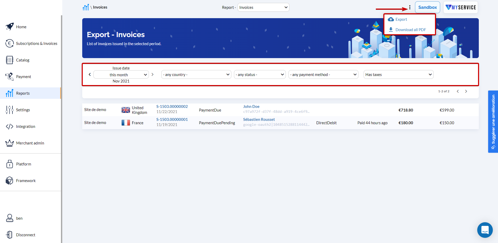Click the Settings sliders icon
Screen dimensions: 498x243
[10, 110]
